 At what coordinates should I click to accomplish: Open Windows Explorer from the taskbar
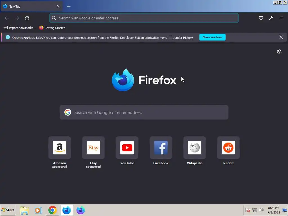click(24, 210)
